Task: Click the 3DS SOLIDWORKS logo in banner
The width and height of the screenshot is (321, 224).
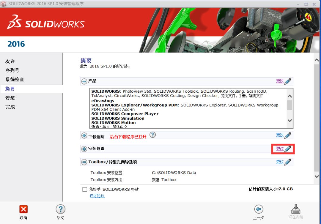Action: [46, 22]
